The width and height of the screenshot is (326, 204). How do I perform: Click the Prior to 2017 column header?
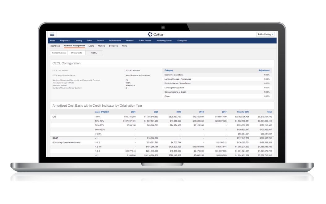coord(243,112)
